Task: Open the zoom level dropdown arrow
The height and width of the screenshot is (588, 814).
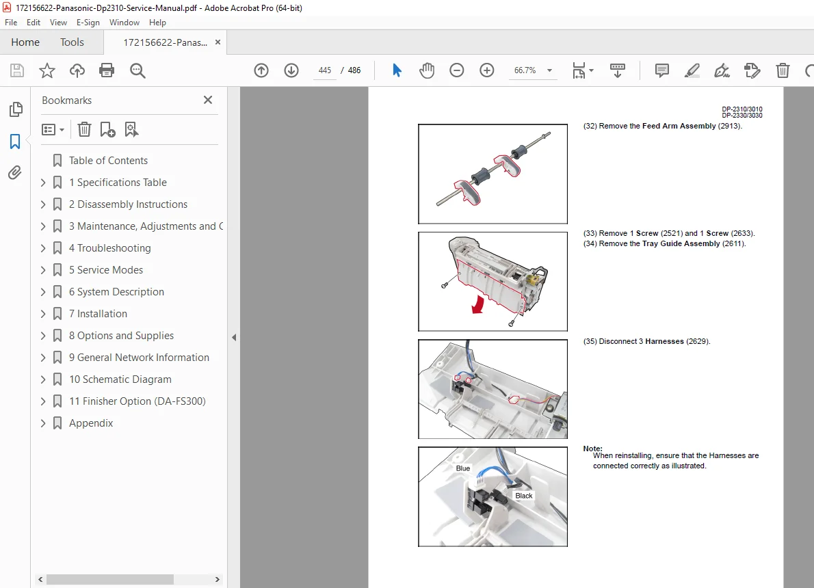Action: point(550,70)
